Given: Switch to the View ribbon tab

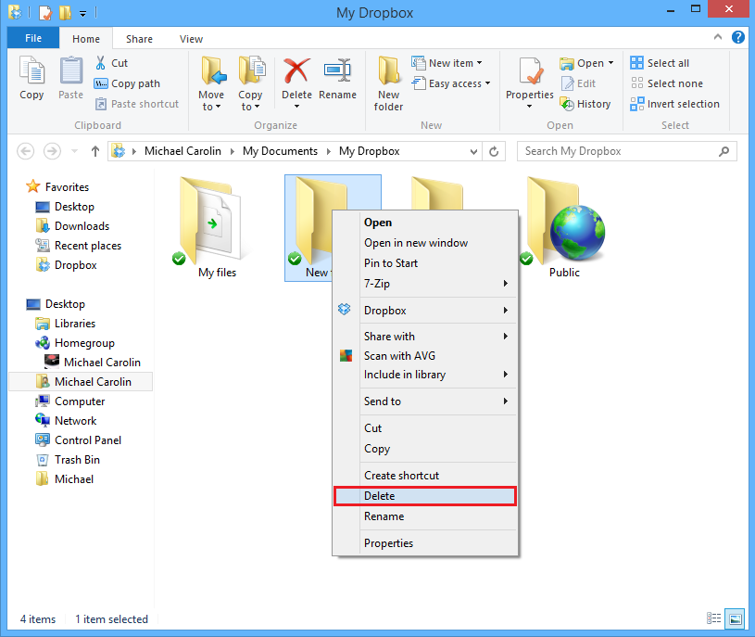Looking at the screenshot, I should point(191,39).
